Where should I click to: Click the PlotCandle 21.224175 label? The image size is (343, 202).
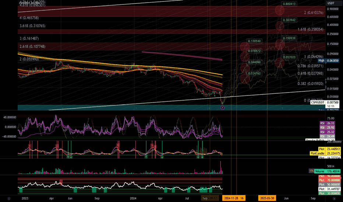(325, 153)
